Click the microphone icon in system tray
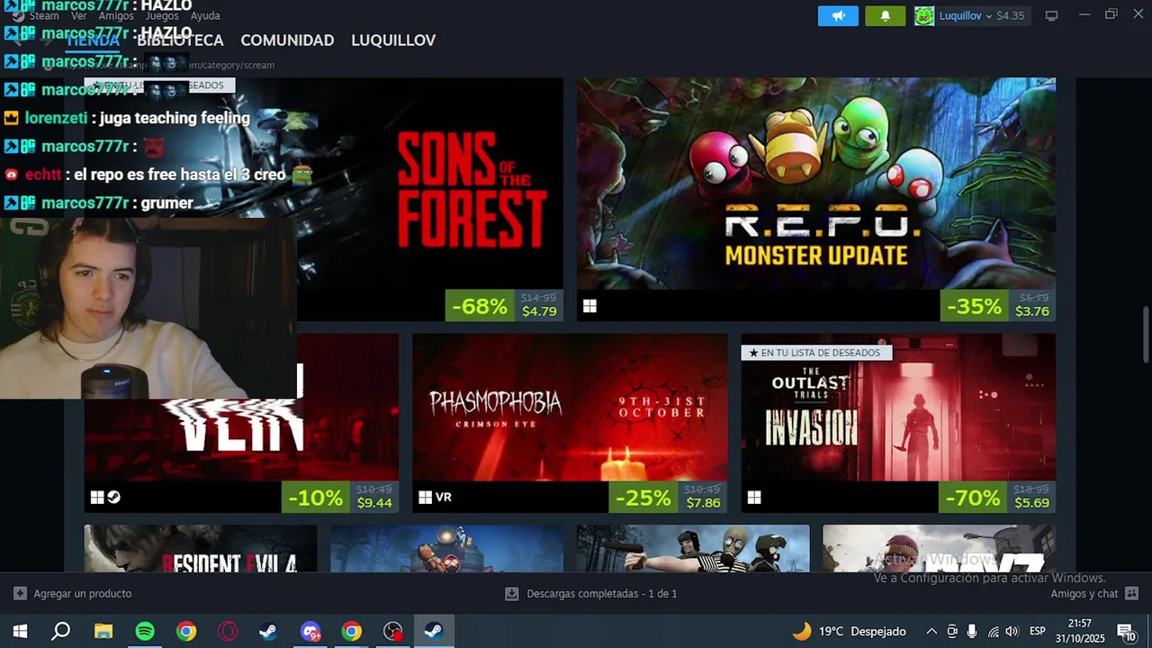 pos(972,631)
